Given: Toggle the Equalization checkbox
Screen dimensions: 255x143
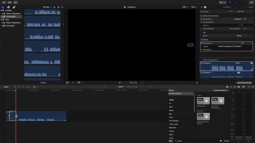Looking at the screenshot, I should tap(202, 19).
